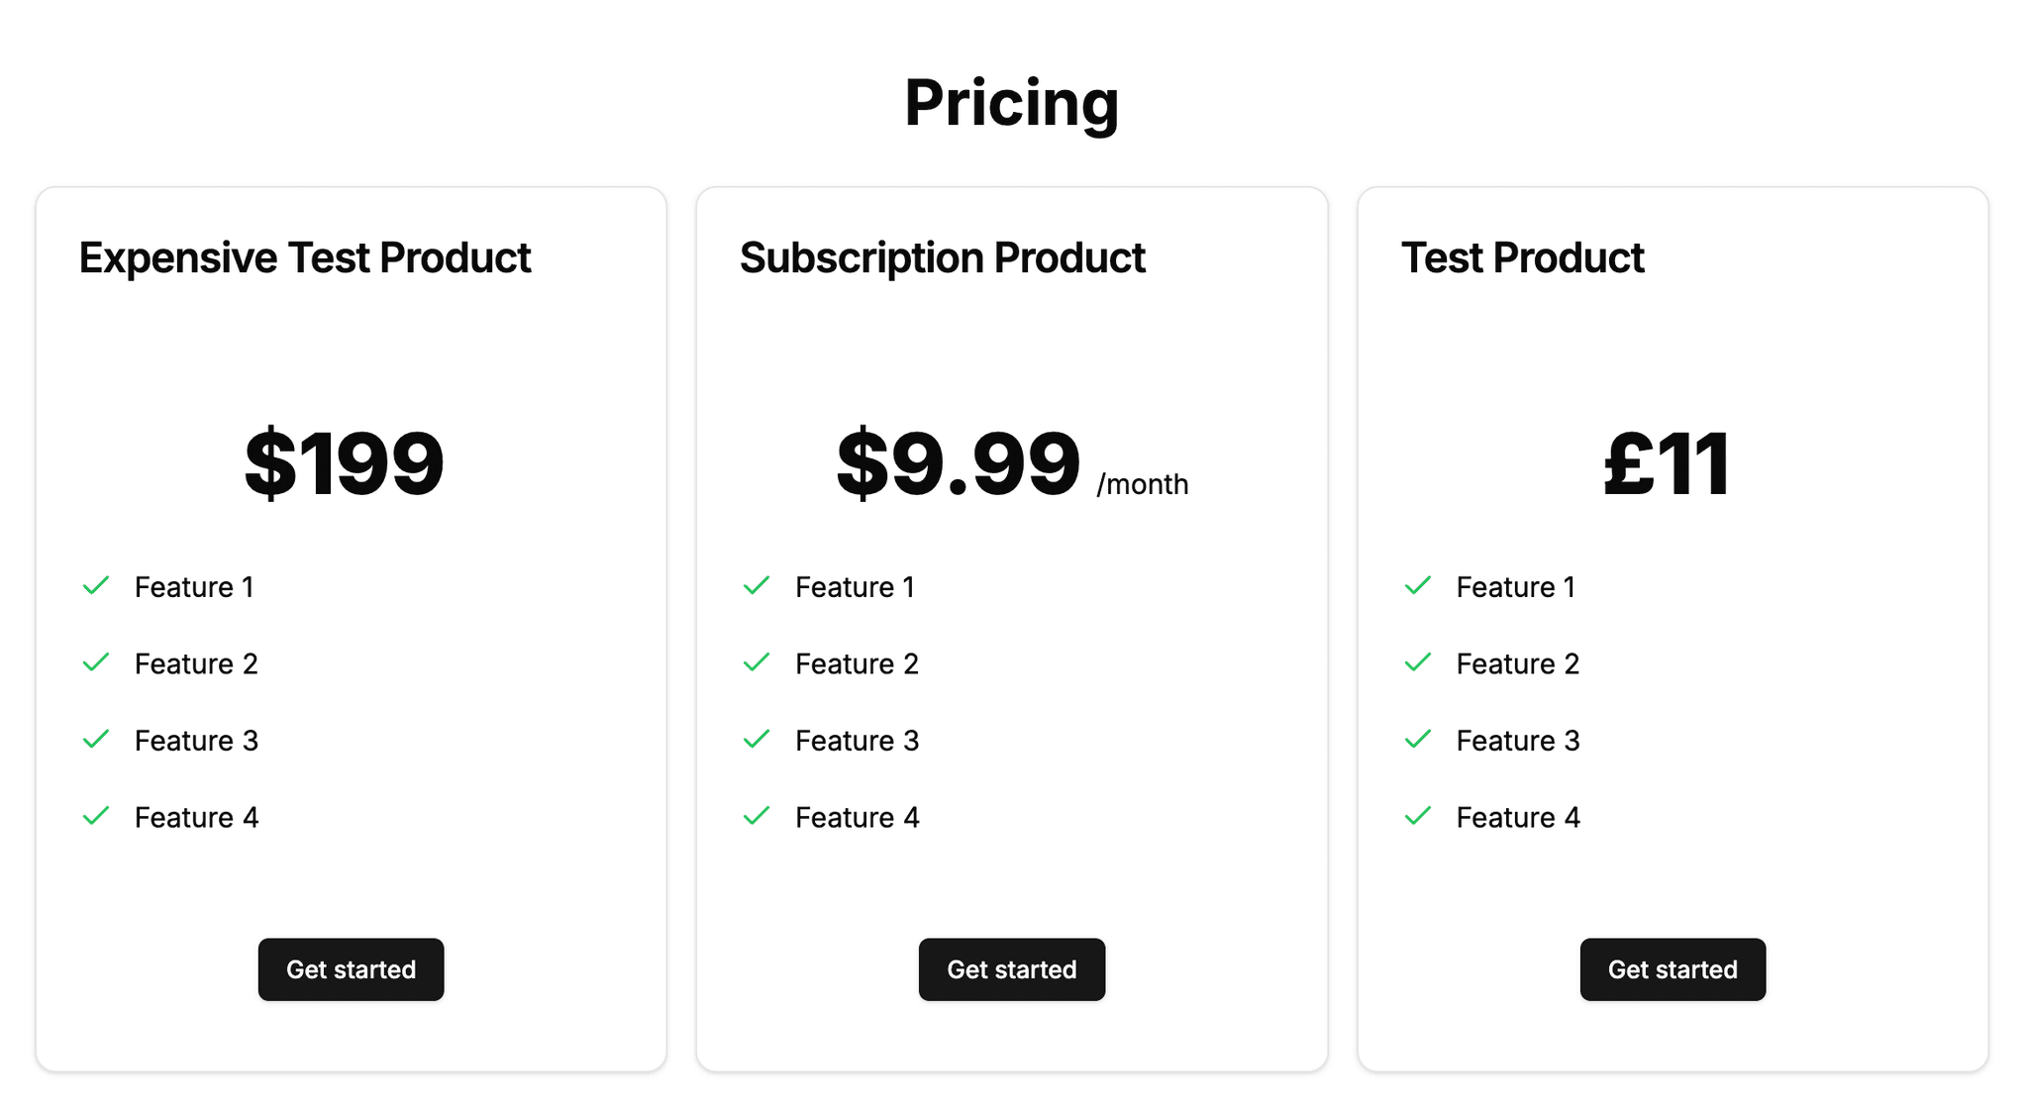Click the /month label next to $9.99
This screenshot has width=2028, height=1112.
click(x=1142, y=484)
